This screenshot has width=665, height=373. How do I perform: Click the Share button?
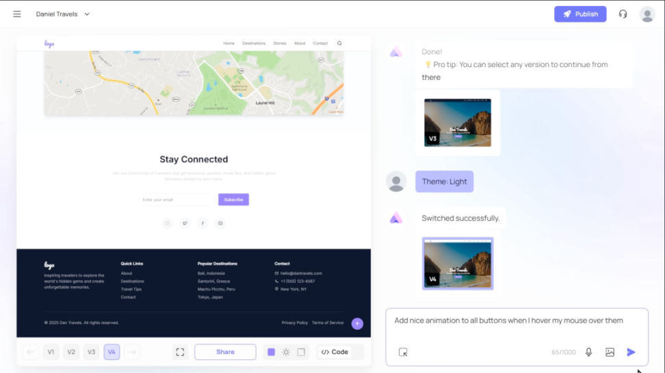225,352
